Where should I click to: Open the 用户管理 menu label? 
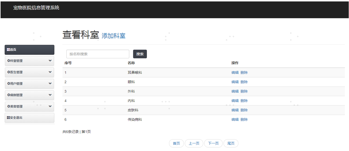point(16,84)
